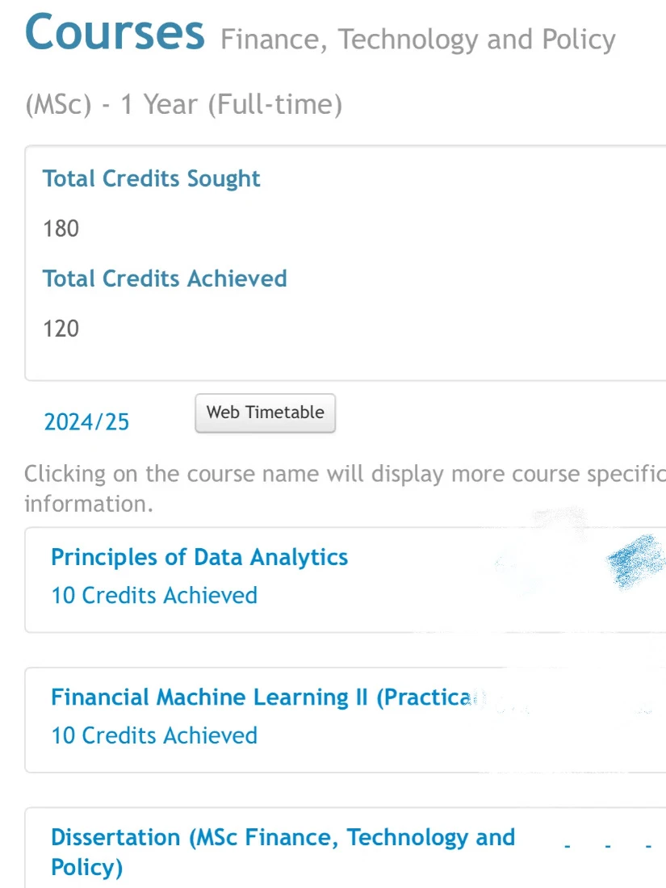Click the (MSc) - 1 Year (Full-time) text

click(183, 105)
